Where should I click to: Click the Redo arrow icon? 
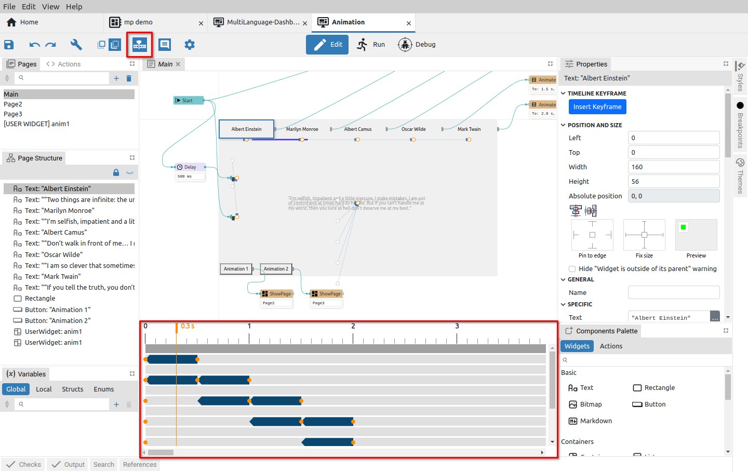50,45
